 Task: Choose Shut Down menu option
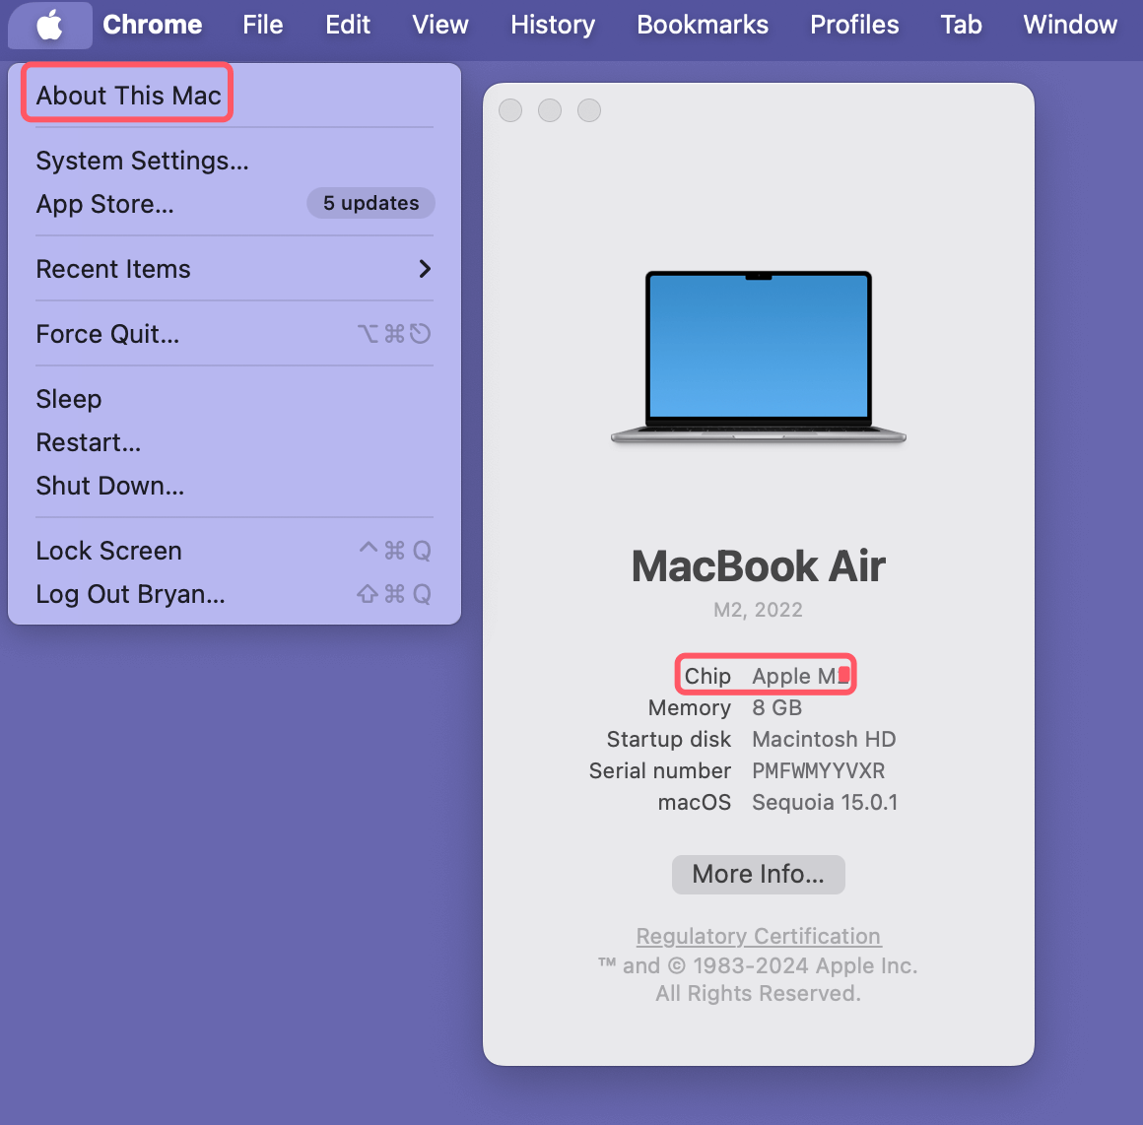110,486
